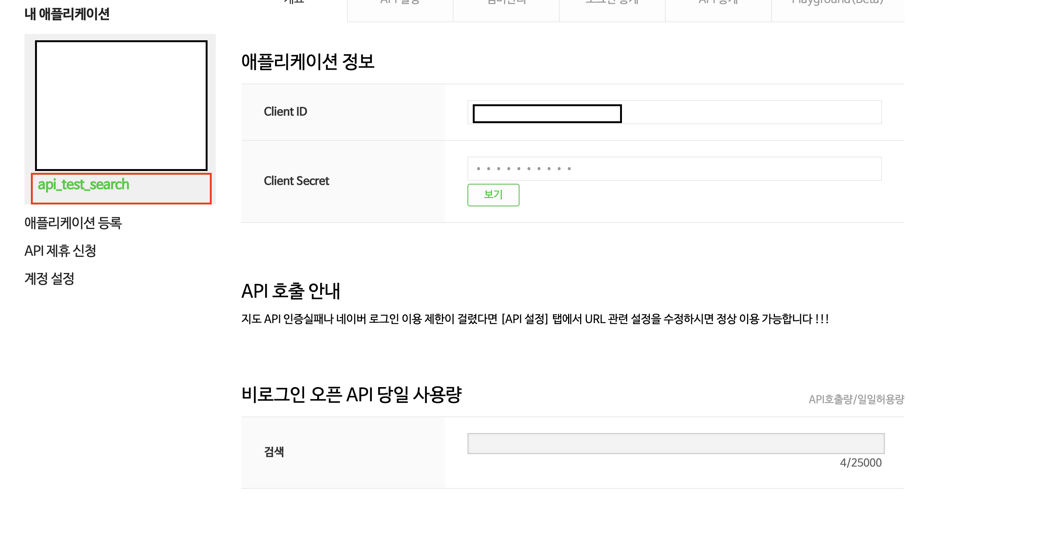1048x543 pixels.
Task: Click the 내 애플리케이션 sidebar heading
Action: coord(67,14)
